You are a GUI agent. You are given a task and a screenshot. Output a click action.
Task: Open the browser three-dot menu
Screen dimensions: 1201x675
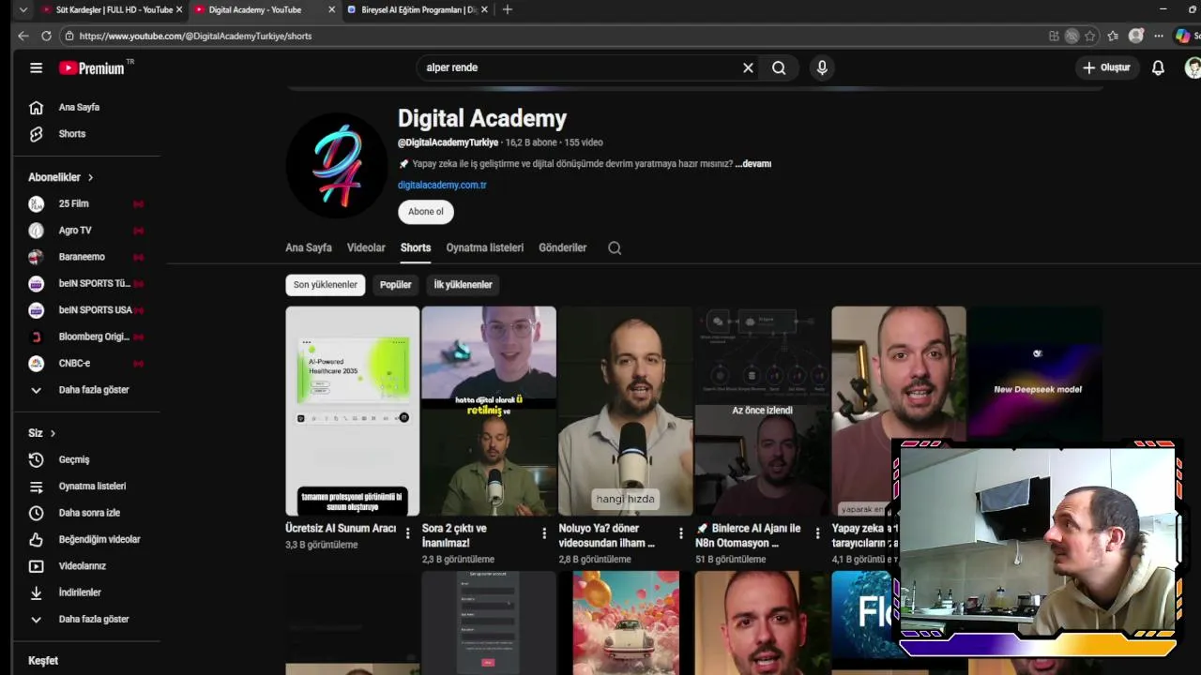tap(1159, 36)
